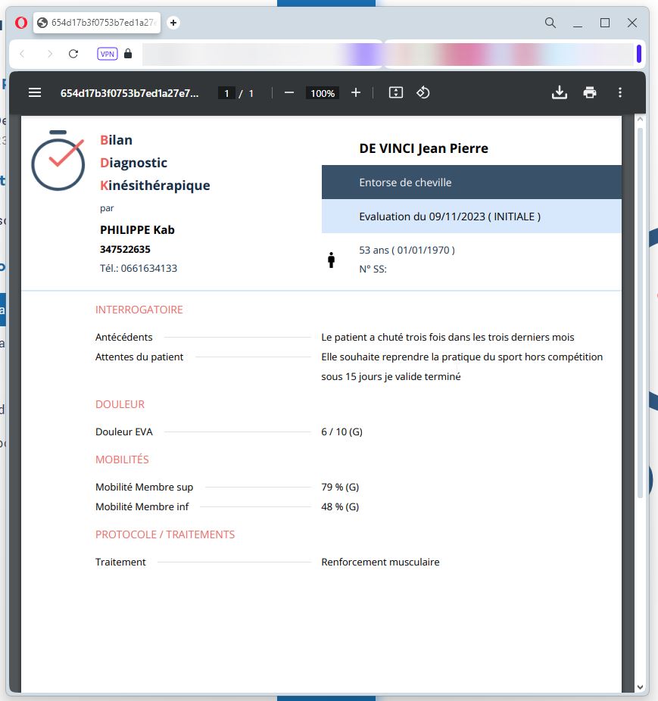
Task: Click the patient name DE VINCI Jean Pierre
Action: 423,148
